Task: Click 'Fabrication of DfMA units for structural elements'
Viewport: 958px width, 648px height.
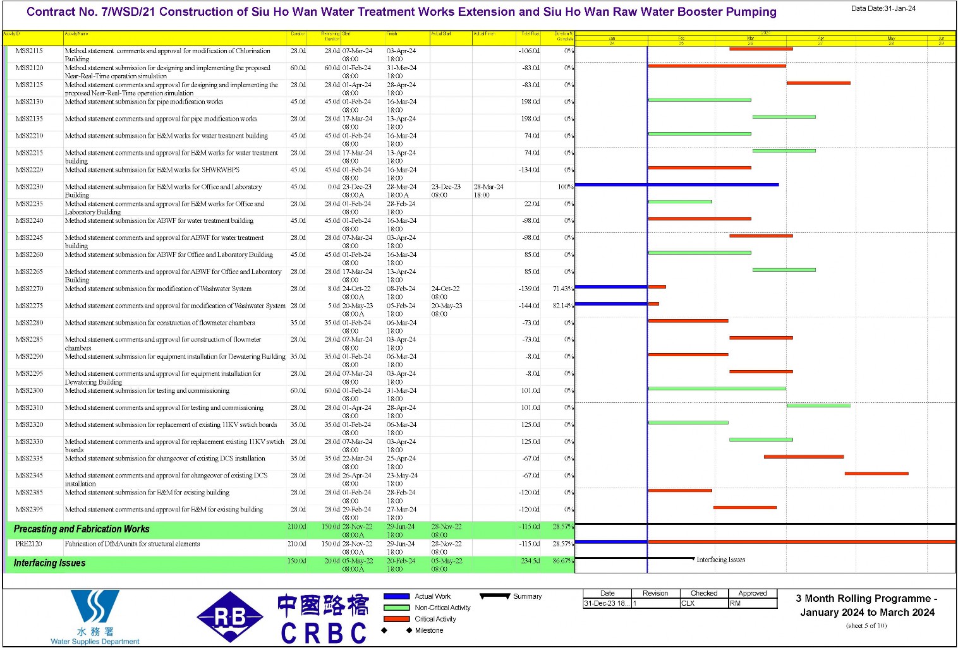Action: [x=132, y=544]
